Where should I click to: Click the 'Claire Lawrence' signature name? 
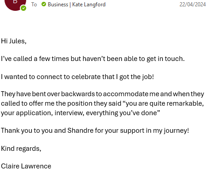[x=26, y=166]
